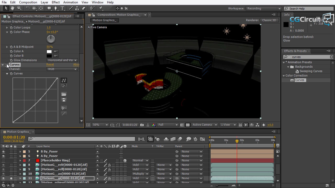335x188 pixels.
Task: Expand the Color Loops property
Action: pyautogui.click(x=7, y=27)
